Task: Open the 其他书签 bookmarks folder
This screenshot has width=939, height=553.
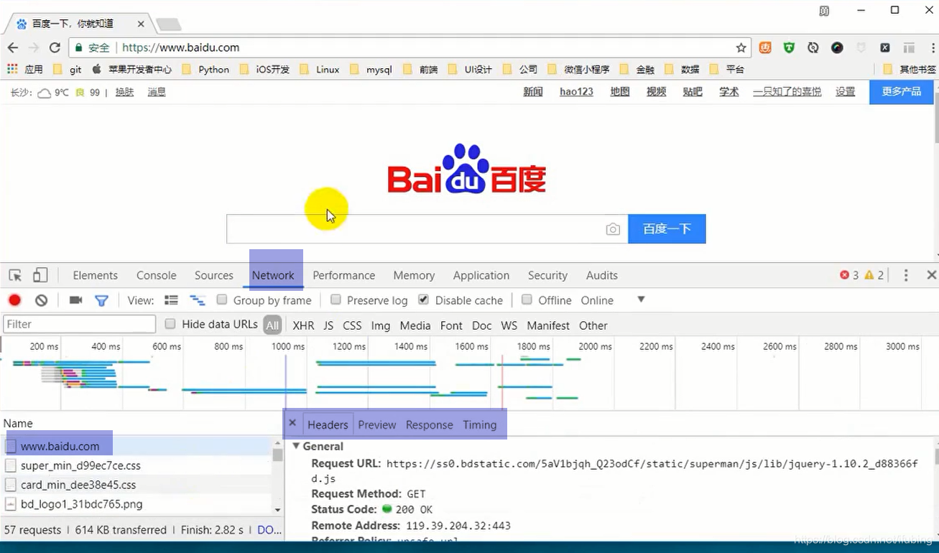Action: [x=910, y=70]
